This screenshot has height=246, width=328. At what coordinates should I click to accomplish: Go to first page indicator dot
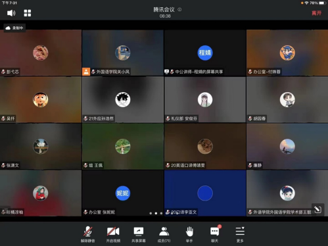click(x=151, y=213)
